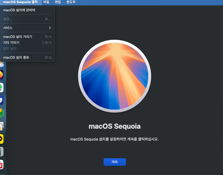This screenshot has height=175, width=223.
Task: Open Firefox from the dock
Action: [x=1, y=75]
